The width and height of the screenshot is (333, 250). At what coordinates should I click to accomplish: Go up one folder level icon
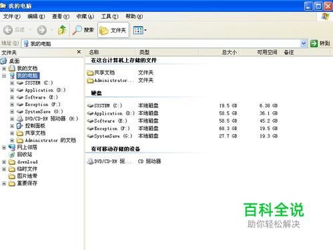(62, 30)
